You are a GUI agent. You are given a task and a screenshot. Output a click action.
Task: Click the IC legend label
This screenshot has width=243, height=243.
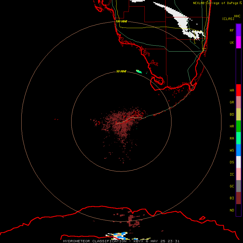[x=232, y=174]
